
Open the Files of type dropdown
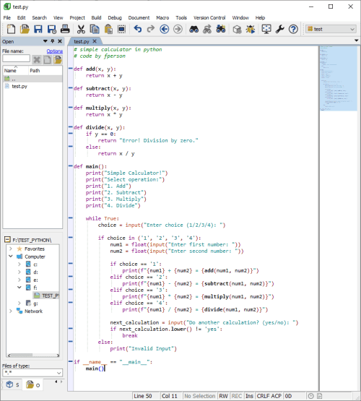tap(32, 373)
